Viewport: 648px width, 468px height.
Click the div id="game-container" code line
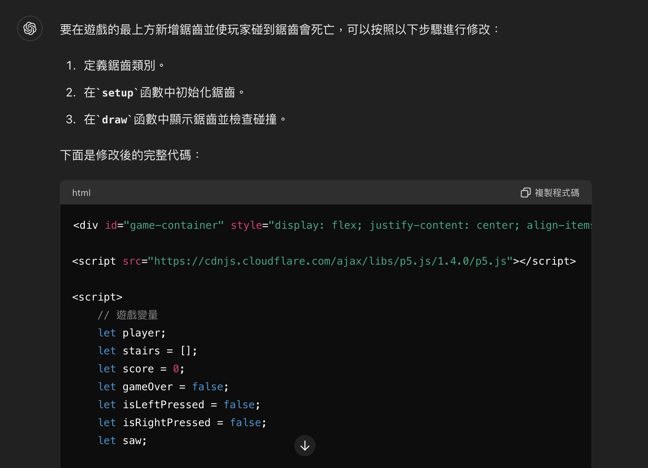332,225
